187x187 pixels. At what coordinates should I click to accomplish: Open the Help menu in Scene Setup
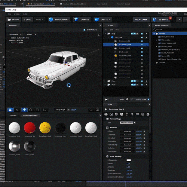coord(25,14)
